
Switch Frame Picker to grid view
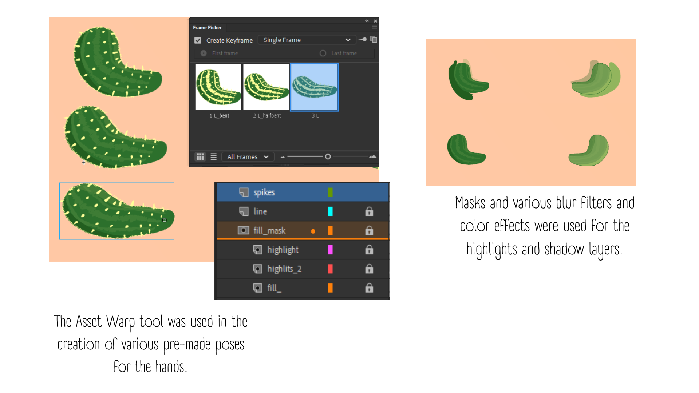pyautogui.click(x=200, y=157)
